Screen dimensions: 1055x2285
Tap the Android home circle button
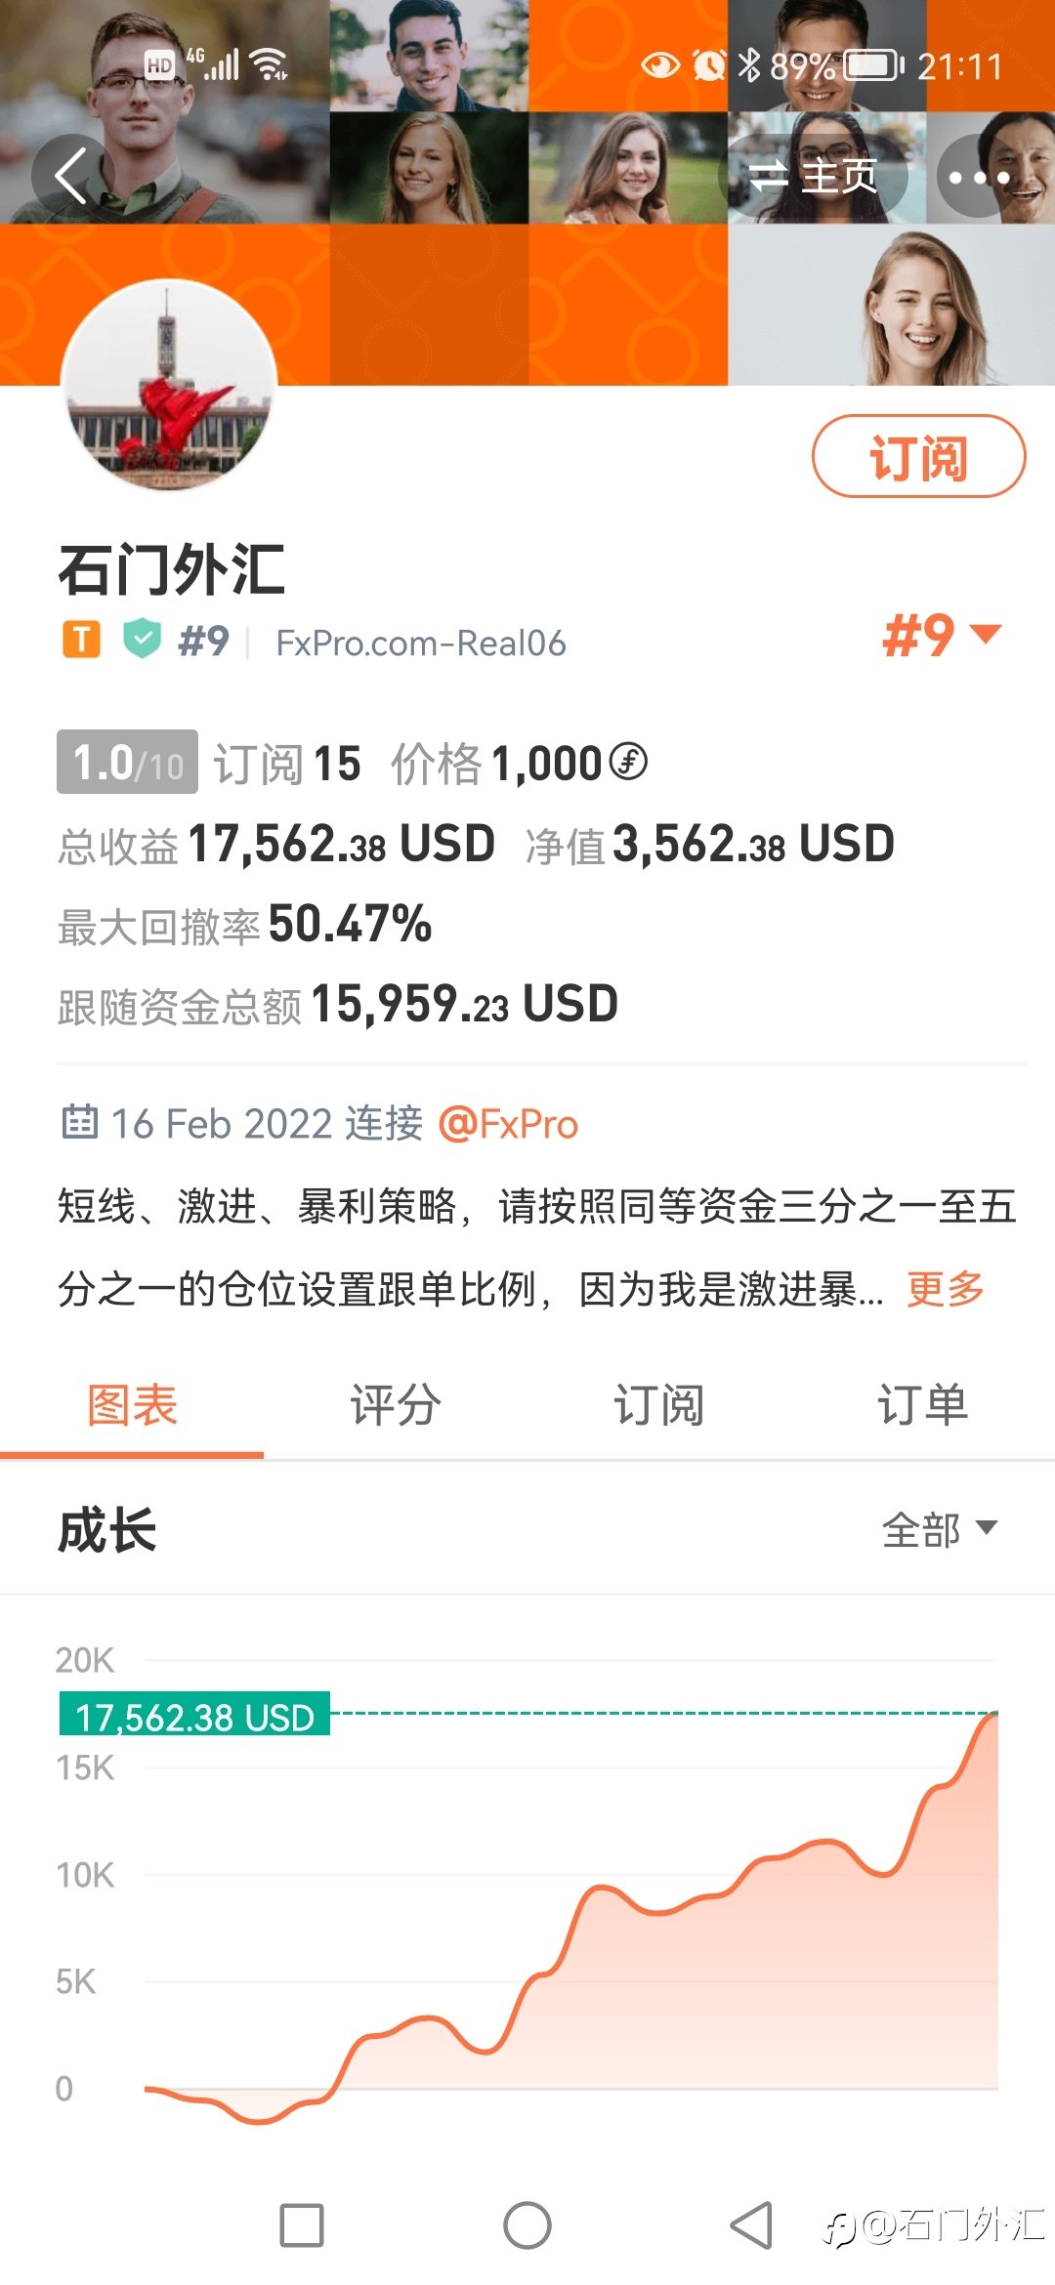click(x=527, y=2225)
